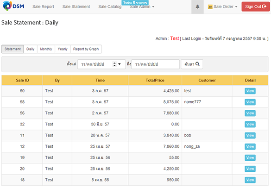Open the Report by Graph tab
Screen dimensions: 271x188
tap(86, 49)
